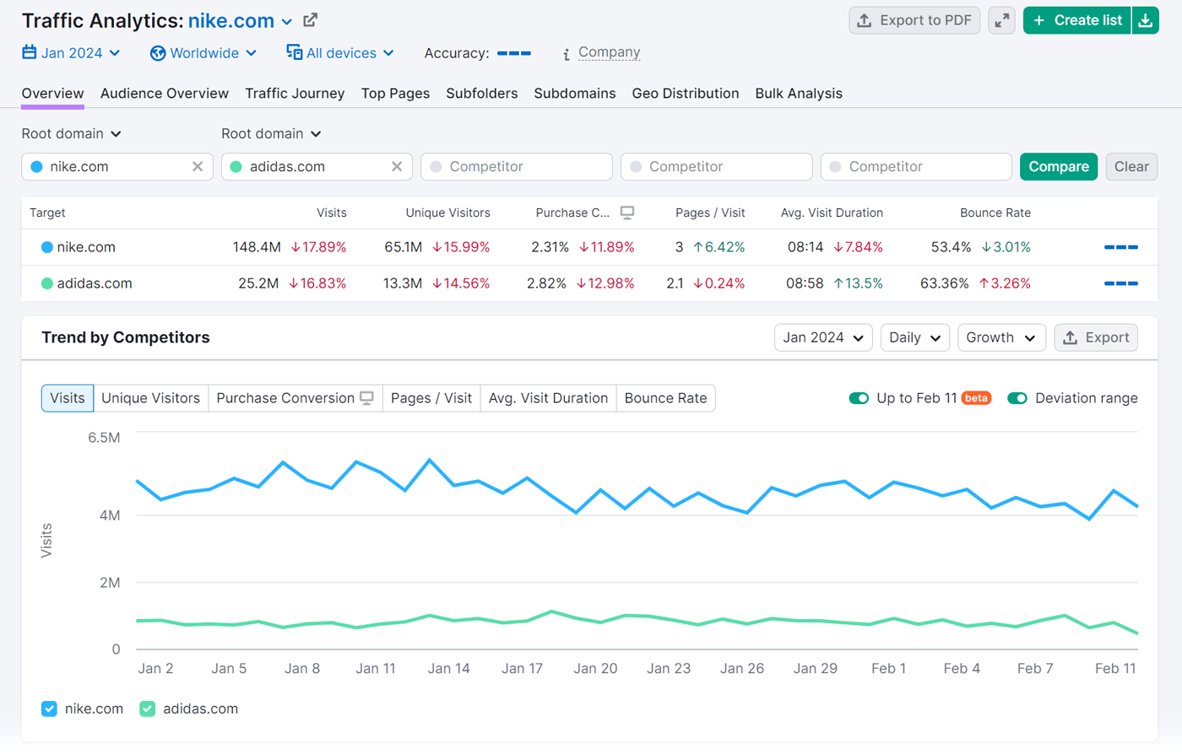The image size is (1182, 754).
Task: Remove nike.com using its X icon
Action: pyautogui.click(x=198, y=166)
